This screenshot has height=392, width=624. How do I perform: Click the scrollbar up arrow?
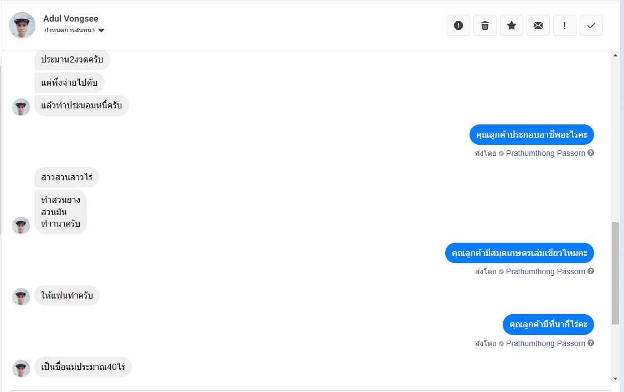pos(615,56)
